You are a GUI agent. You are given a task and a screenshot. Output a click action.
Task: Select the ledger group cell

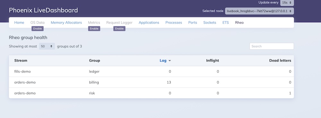(x=94, y=71)
